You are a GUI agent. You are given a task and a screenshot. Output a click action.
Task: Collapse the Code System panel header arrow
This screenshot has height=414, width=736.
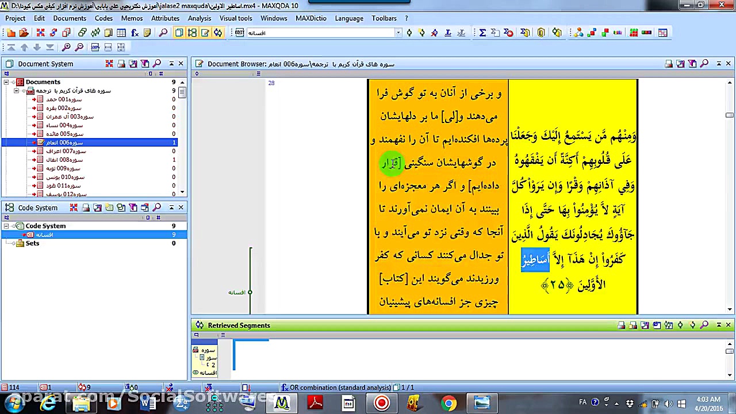[x=171, y=208]
